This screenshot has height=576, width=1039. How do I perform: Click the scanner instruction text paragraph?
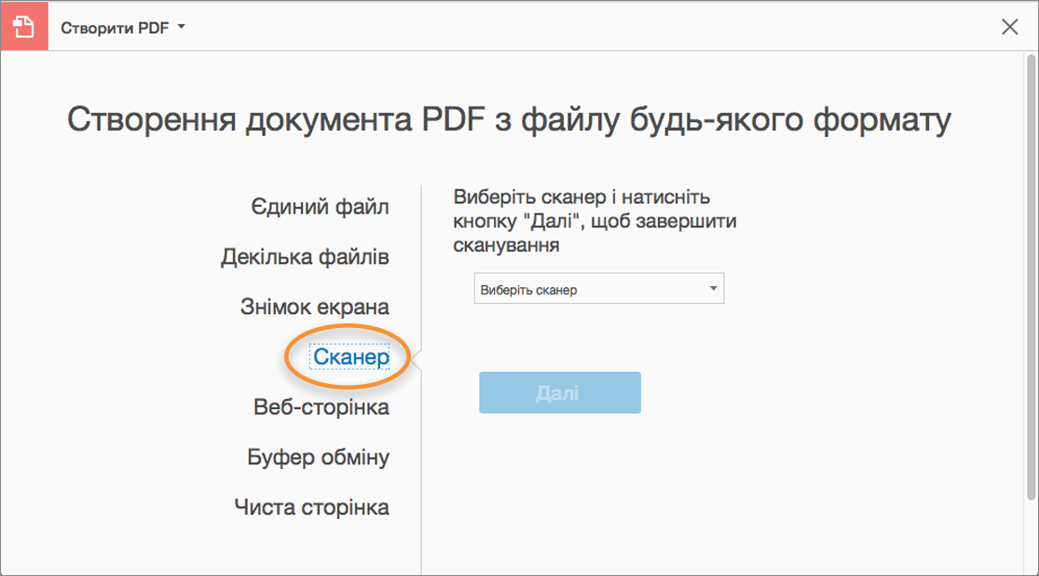pyautogui.click(x=581, y=222)
